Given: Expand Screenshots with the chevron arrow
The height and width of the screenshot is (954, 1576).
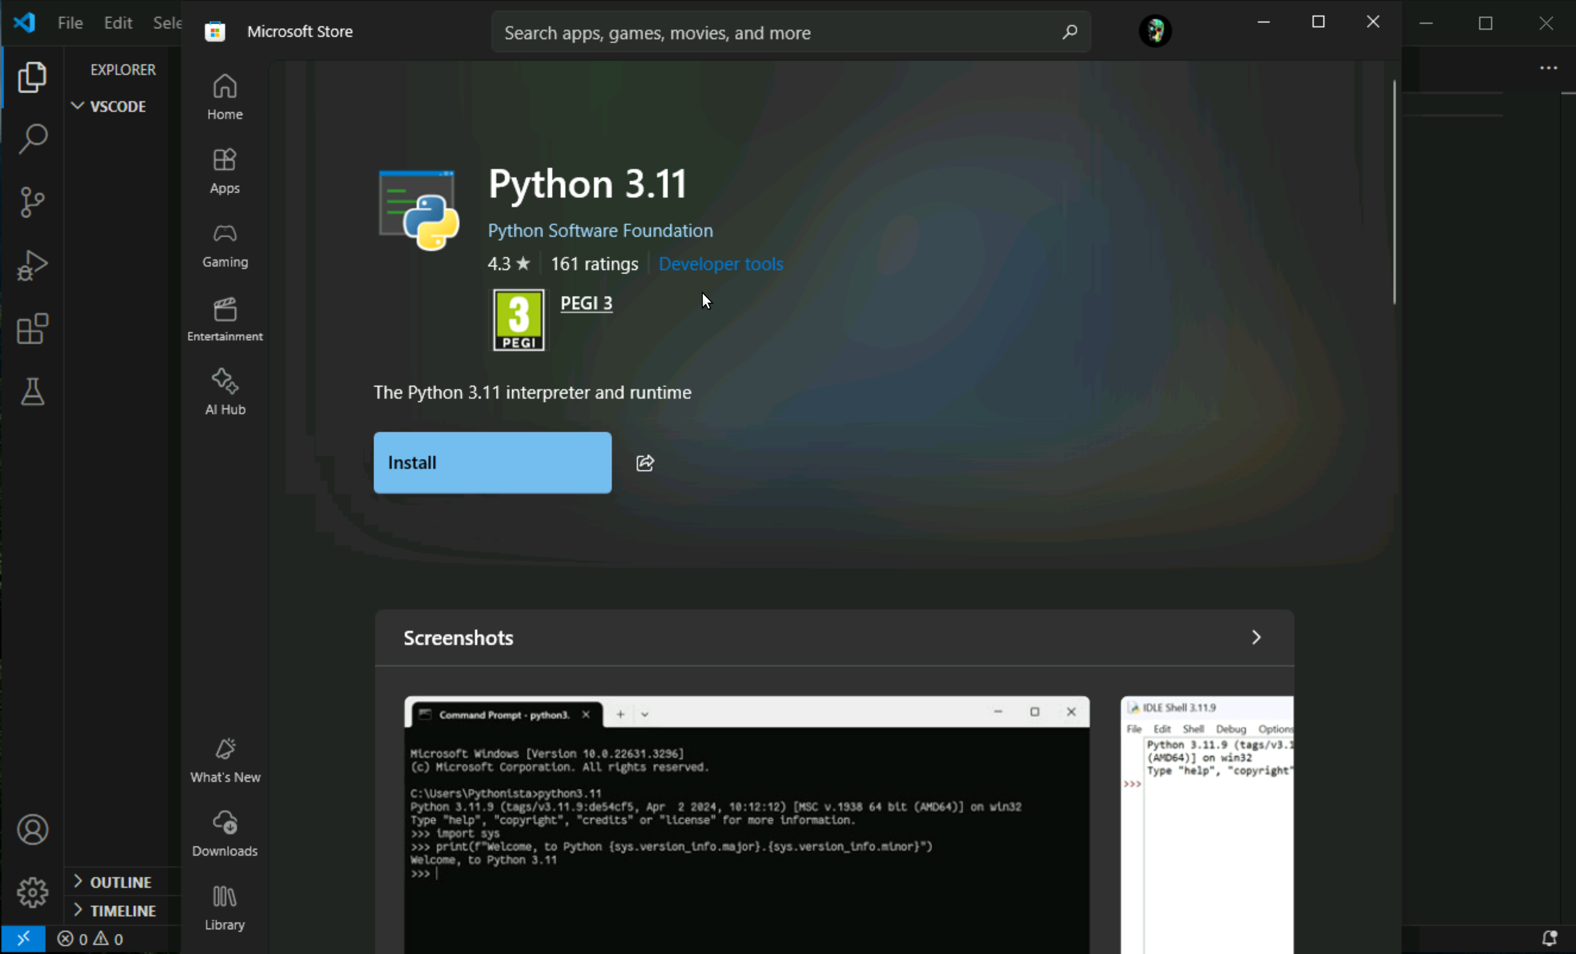Looking at the screenshot, I should click(x=1256, y=637).
